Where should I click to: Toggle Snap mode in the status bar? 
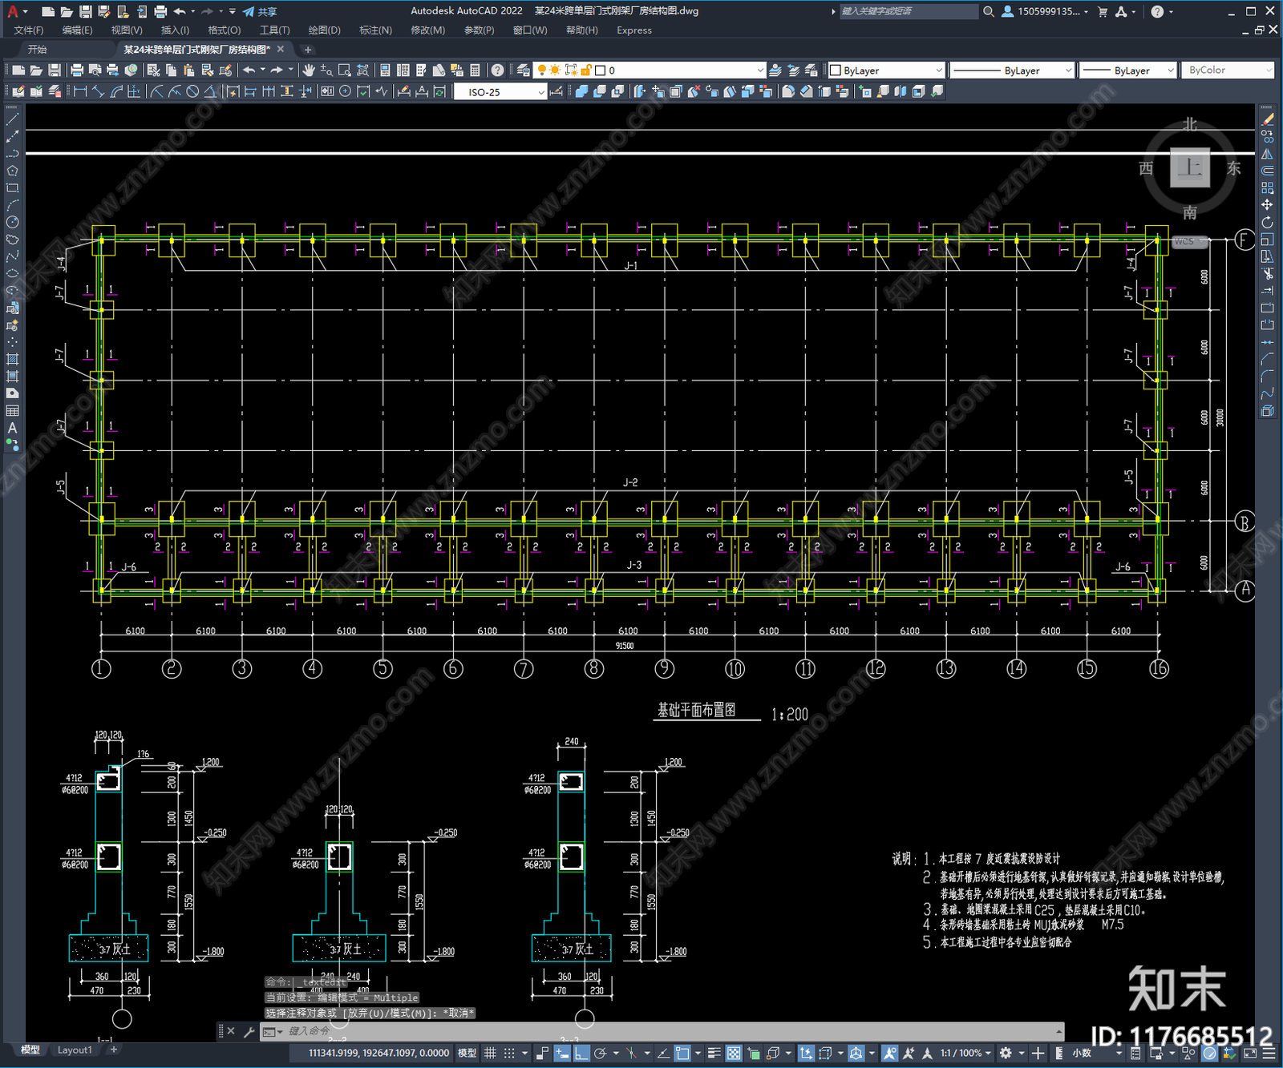[x=509, y=1053]
